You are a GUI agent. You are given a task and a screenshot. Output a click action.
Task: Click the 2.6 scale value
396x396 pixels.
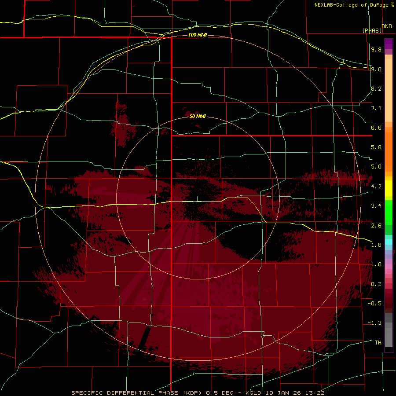pyautogui.click(x=376, y=225)
